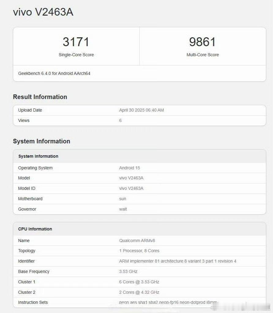Select the '1 Processor, 8 Cores' value

pos(139,251)
